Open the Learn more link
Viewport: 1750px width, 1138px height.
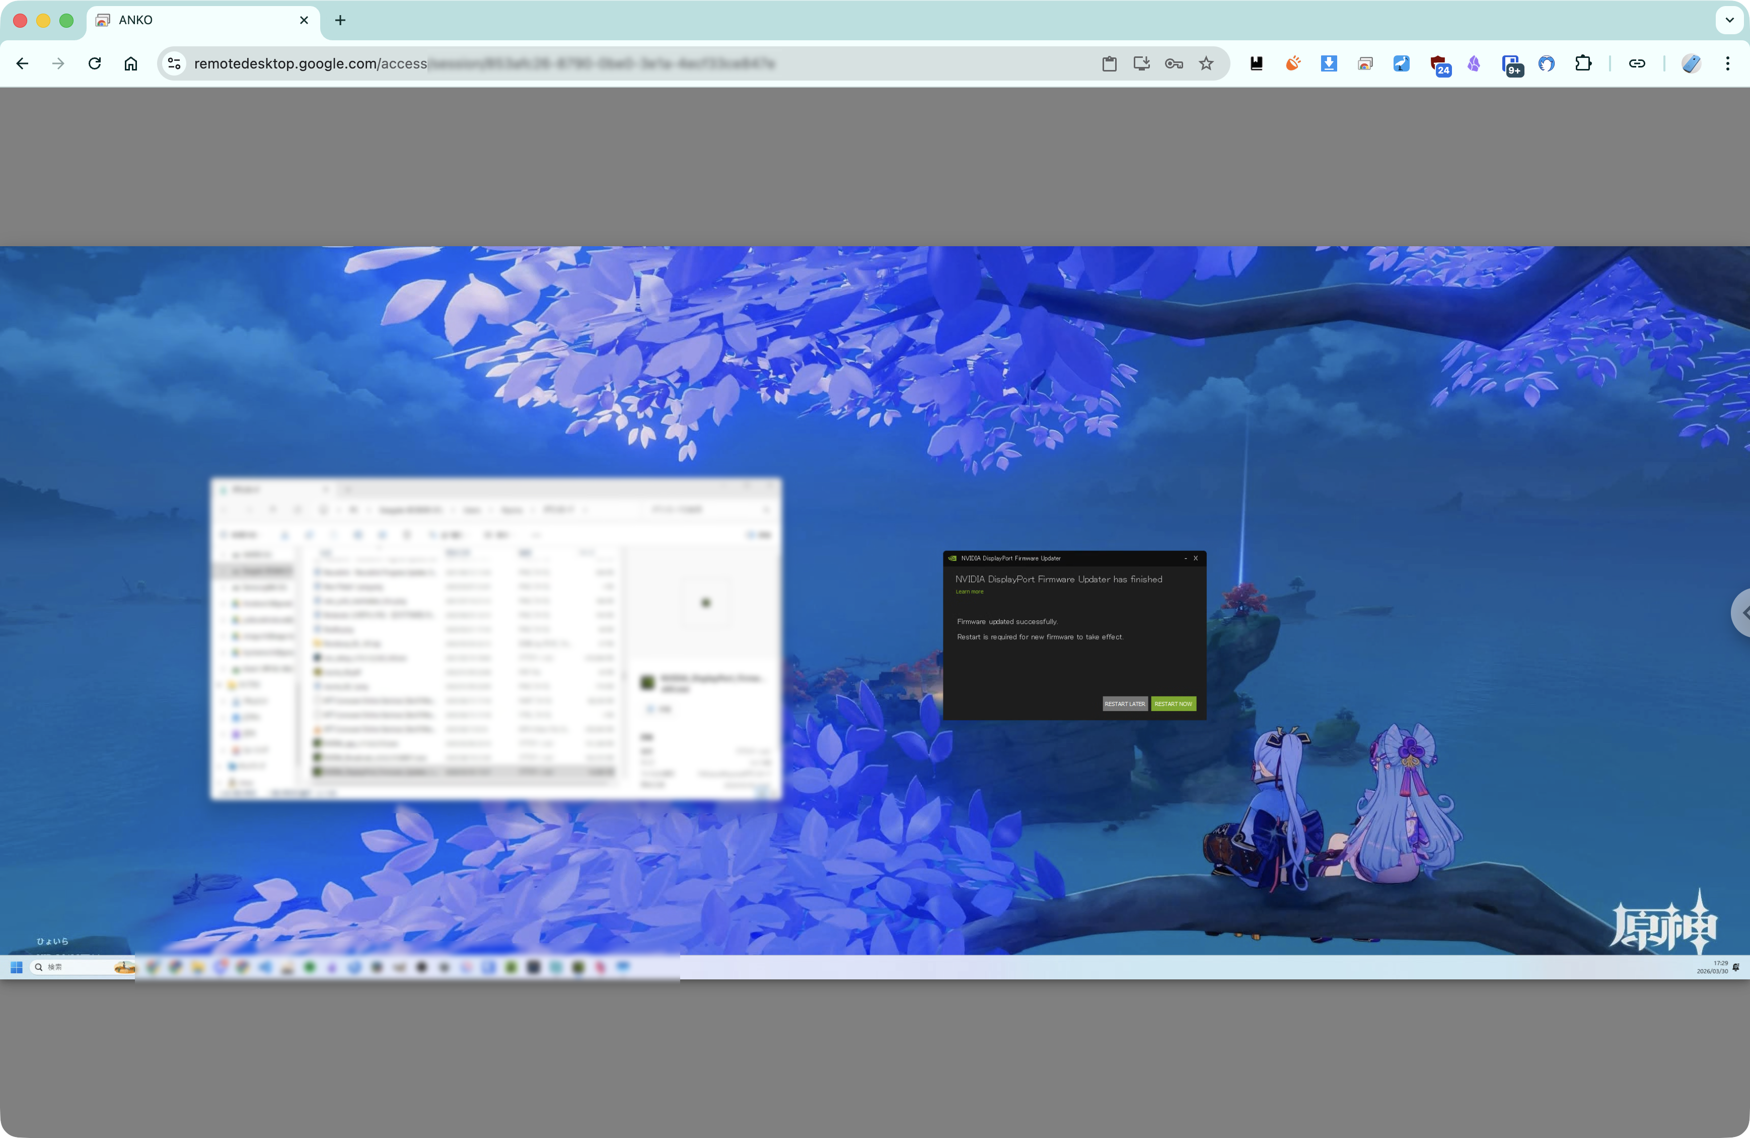pyautogui.click(x=969, y=592)
